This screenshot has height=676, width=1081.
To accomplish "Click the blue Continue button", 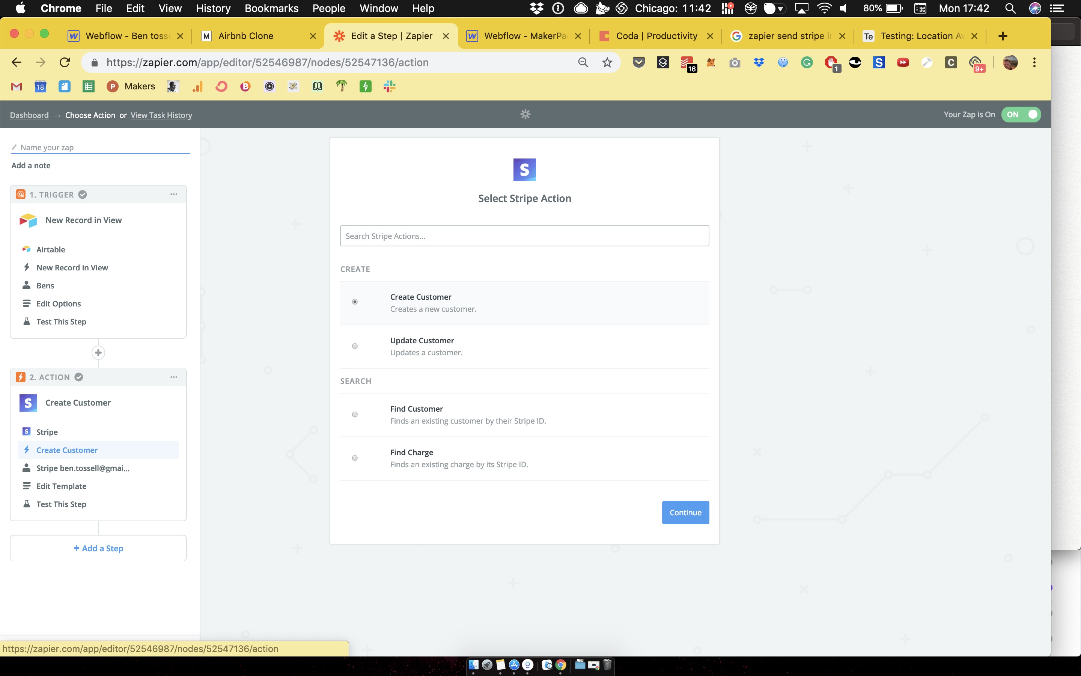I will [685, 512].
